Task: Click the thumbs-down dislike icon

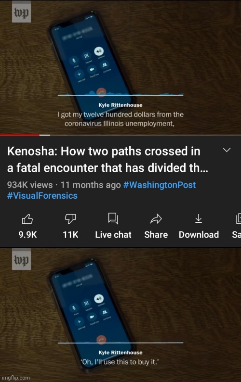Action: [70, 219]
